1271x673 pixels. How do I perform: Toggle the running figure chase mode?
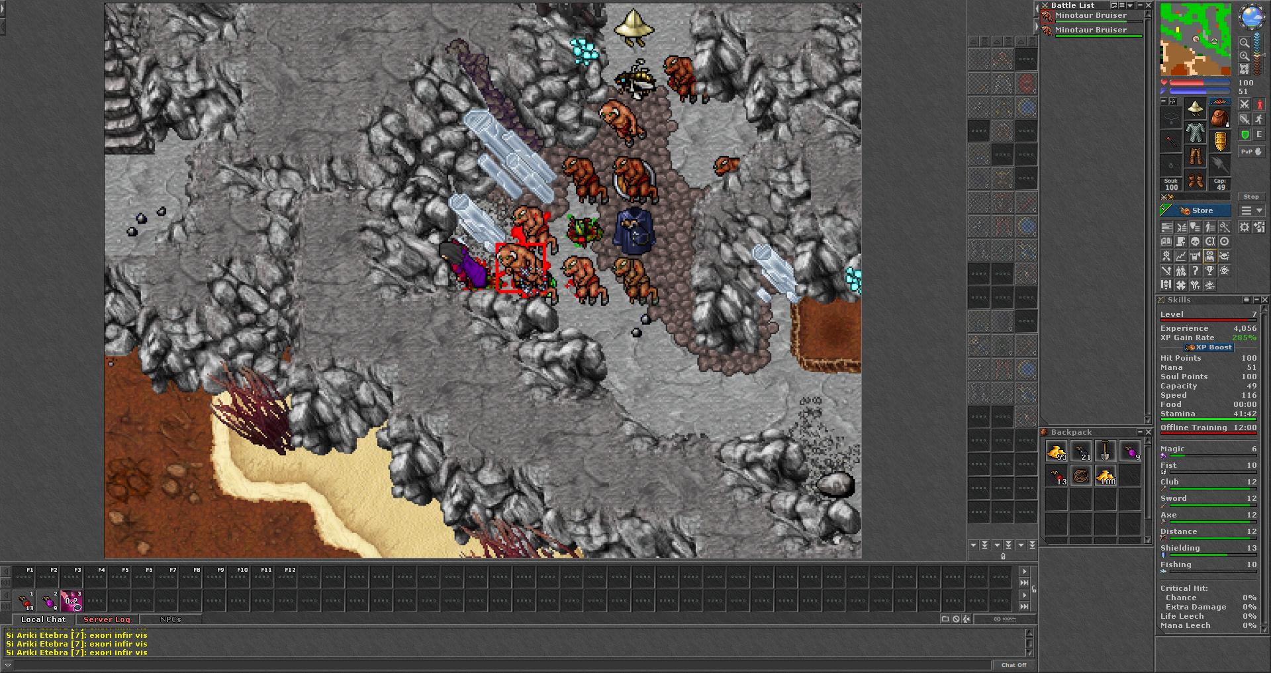[1259, 119]
